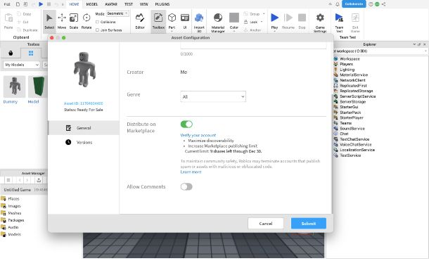The image size is (429, 268).
Task: Click the Cancel button
Action: 266,224
